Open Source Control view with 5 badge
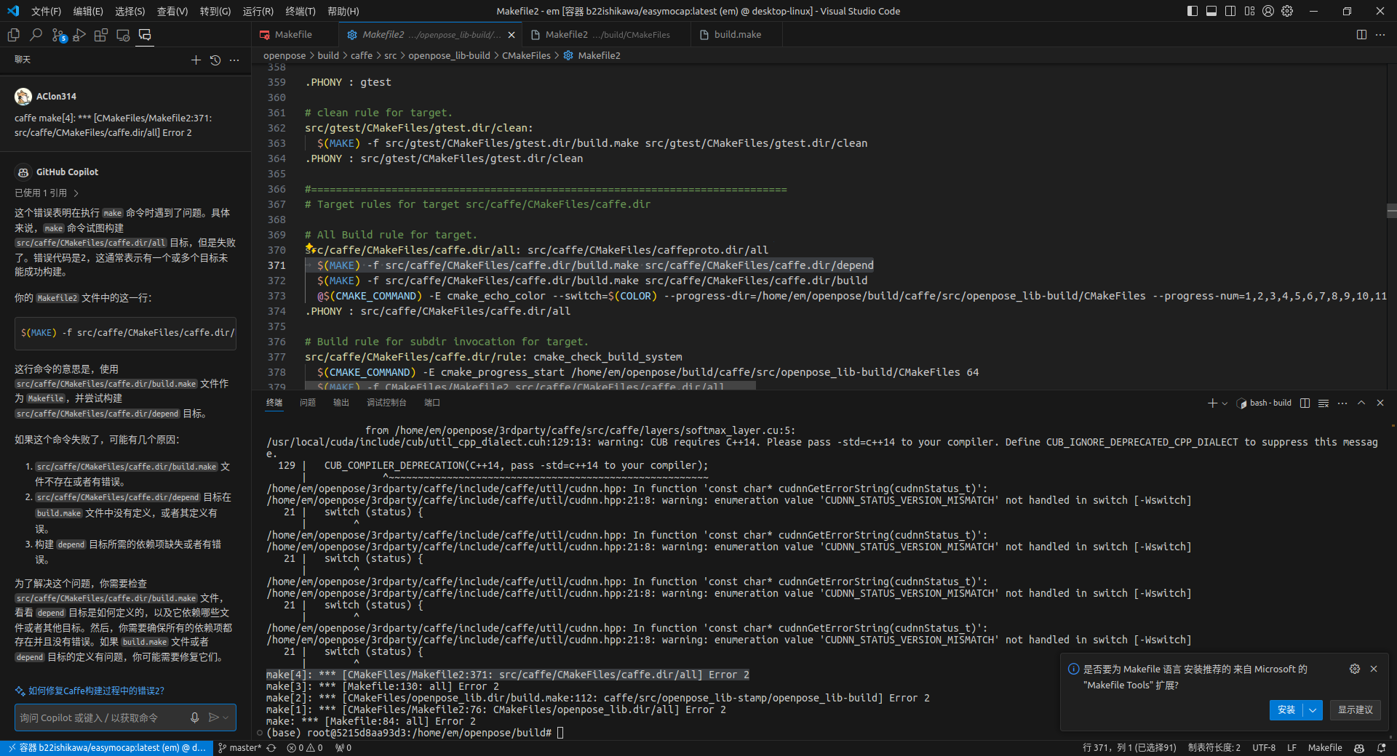The image size is (1397, 756). pos(58,35)
